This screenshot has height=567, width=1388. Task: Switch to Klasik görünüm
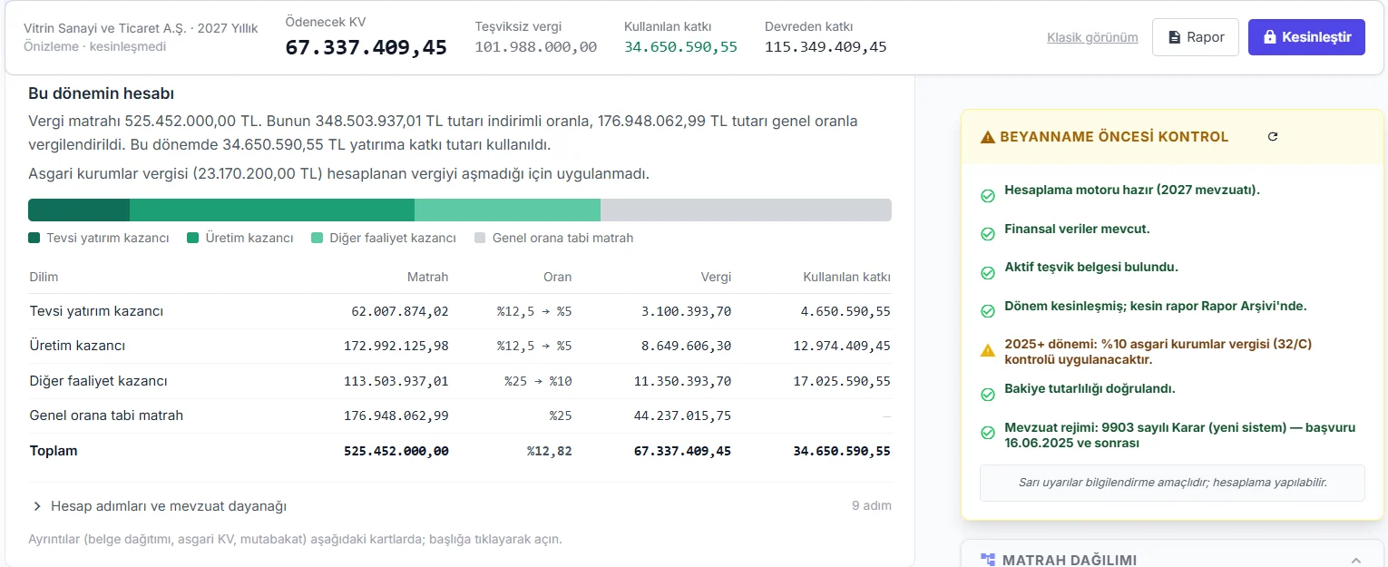coord(1092,38)
